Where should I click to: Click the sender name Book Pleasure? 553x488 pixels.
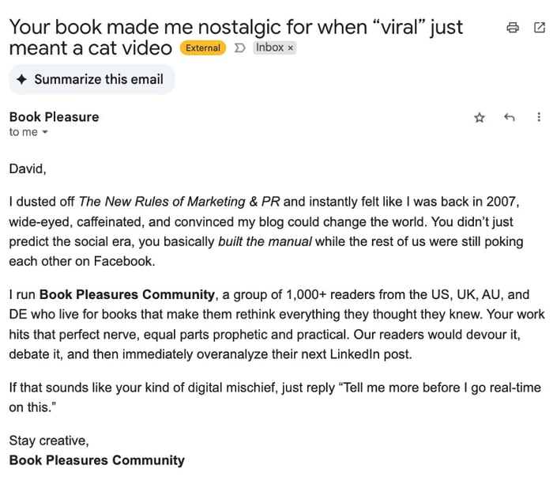coord(54,117)
